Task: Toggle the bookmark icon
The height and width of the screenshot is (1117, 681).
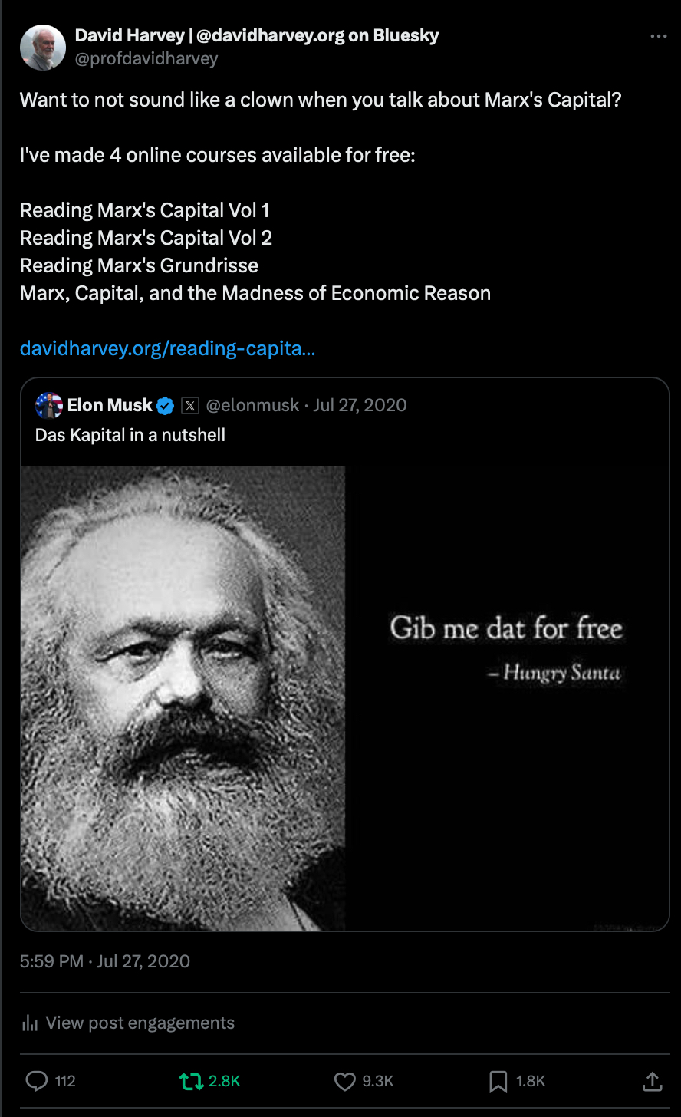Action: (498, 1081)
